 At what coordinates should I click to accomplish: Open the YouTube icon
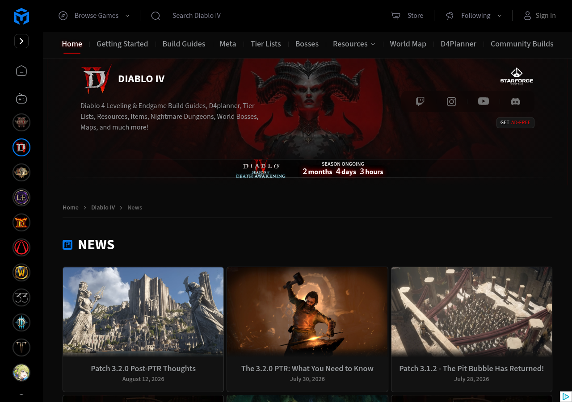tap(484, 101)
